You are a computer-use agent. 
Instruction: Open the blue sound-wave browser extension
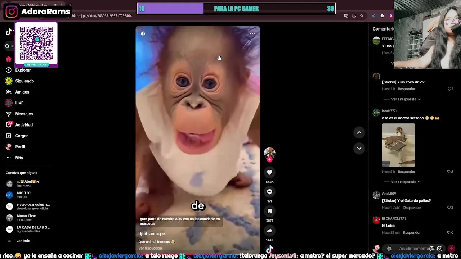click(373, 16)
